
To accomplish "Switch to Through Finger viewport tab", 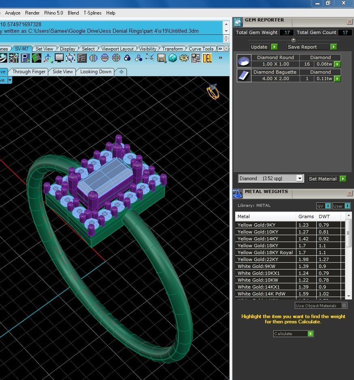I will coord(29,72).
